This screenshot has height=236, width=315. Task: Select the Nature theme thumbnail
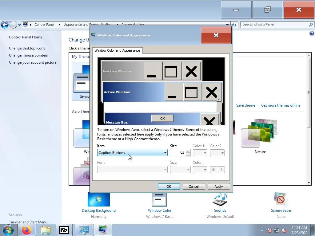tap(260, 133)
